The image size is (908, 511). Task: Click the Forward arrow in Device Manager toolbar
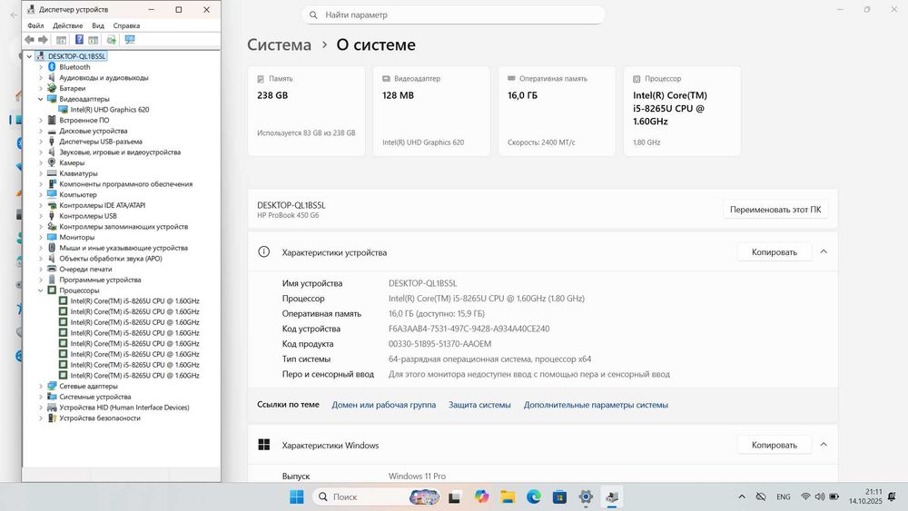pyautogui.click(x=43, y=39)
